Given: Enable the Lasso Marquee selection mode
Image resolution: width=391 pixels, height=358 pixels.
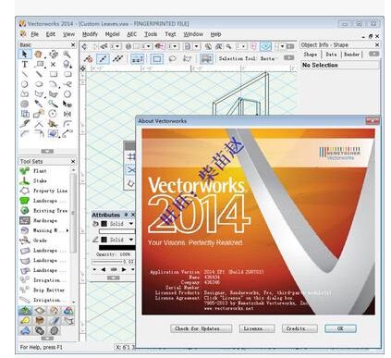Looking at the screenshot, I should click(173, 58).
